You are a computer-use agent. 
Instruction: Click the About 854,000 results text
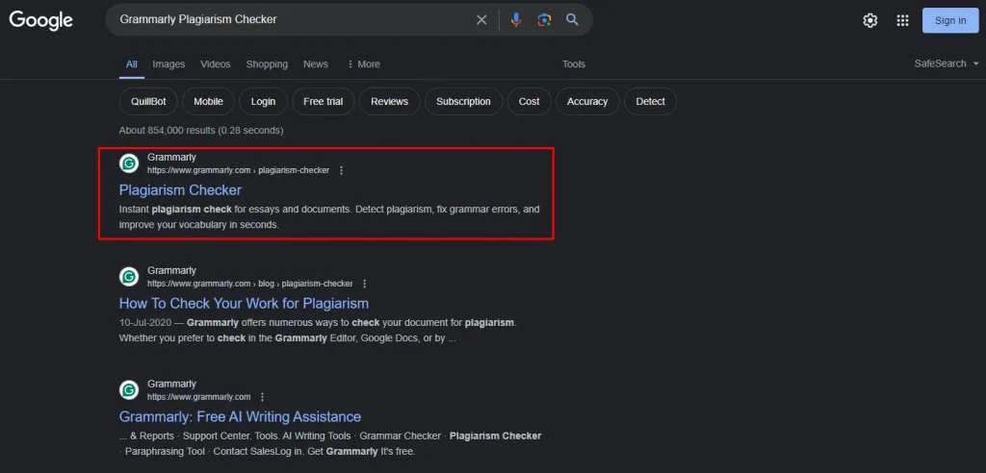[201, 131]
